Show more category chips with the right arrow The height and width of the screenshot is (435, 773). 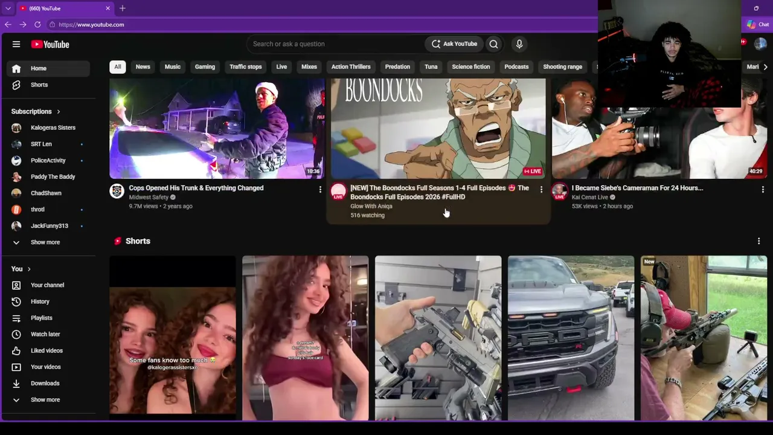click(x=765, y=66)
